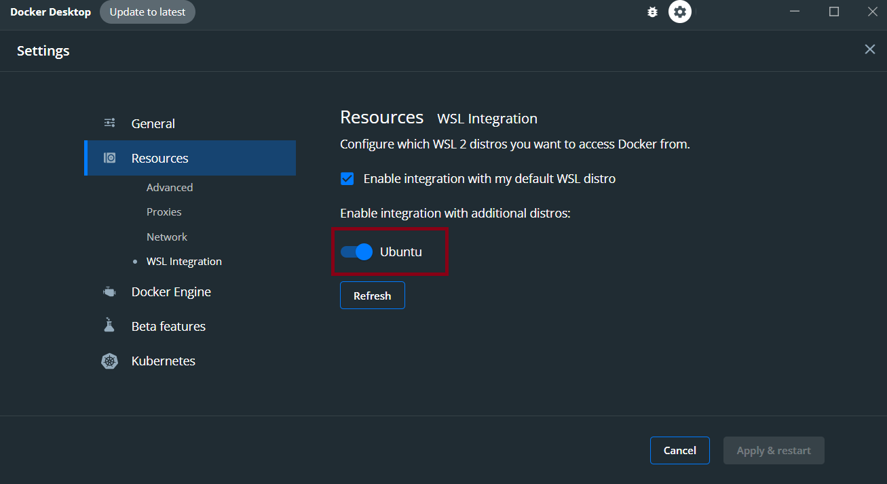Viewport: 887px width, 484px height.
Task: Click the General sliders icon
Action: tap(109, 123)
